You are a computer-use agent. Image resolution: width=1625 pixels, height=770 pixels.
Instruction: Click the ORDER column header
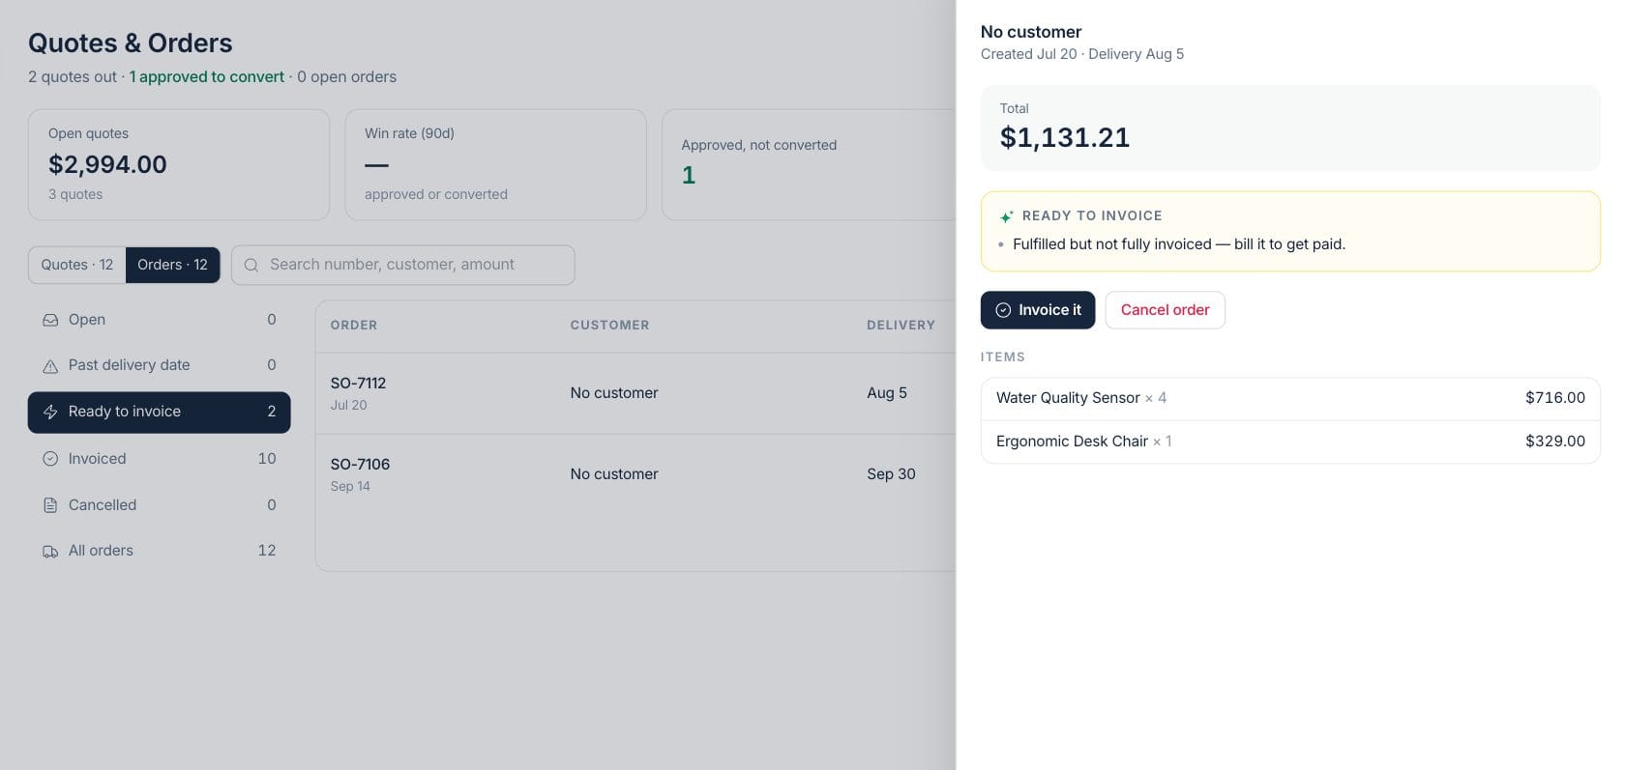click(354, 326)
